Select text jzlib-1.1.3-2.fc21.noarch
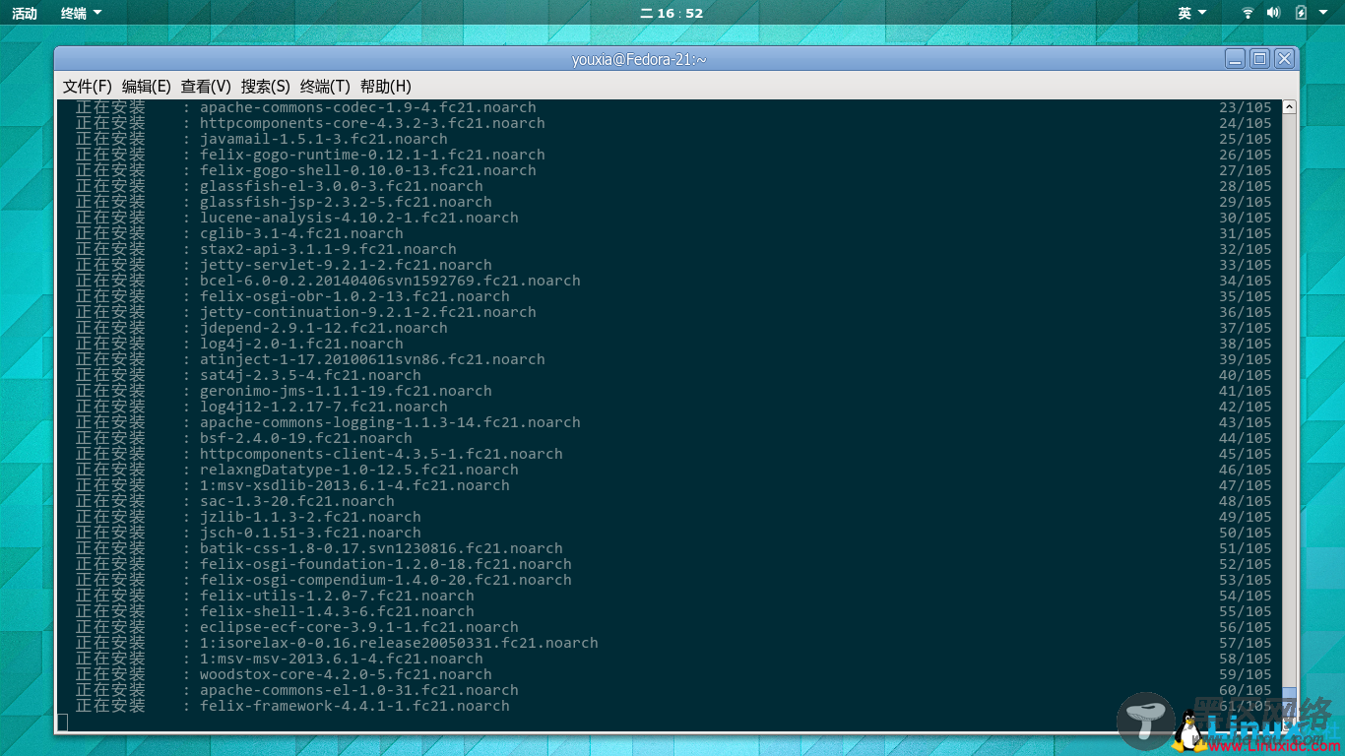This screenshot has height=756, width=1345. click(310, 517)
